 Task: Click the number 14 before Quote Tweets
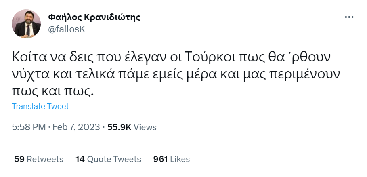pos(80,159)
